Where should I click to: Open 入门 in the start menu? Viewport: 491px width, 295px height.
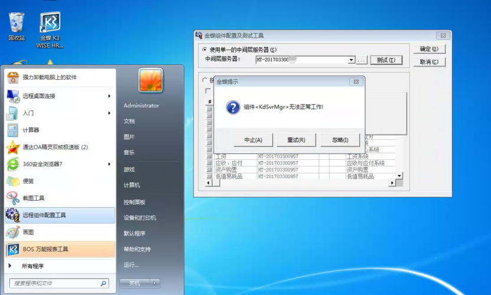pos(60,113)
